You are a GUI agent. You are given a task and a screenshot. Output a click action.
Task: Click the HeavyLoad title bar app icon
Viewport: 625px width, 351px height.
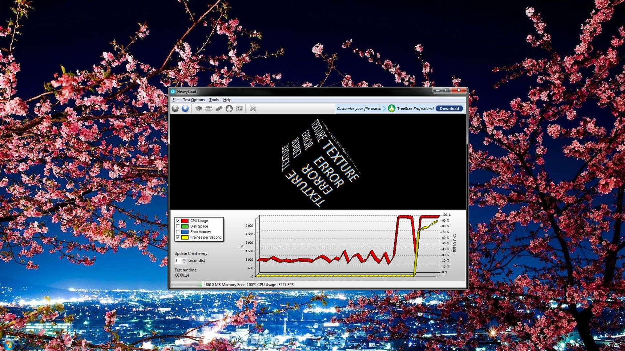tap(173, 92)
